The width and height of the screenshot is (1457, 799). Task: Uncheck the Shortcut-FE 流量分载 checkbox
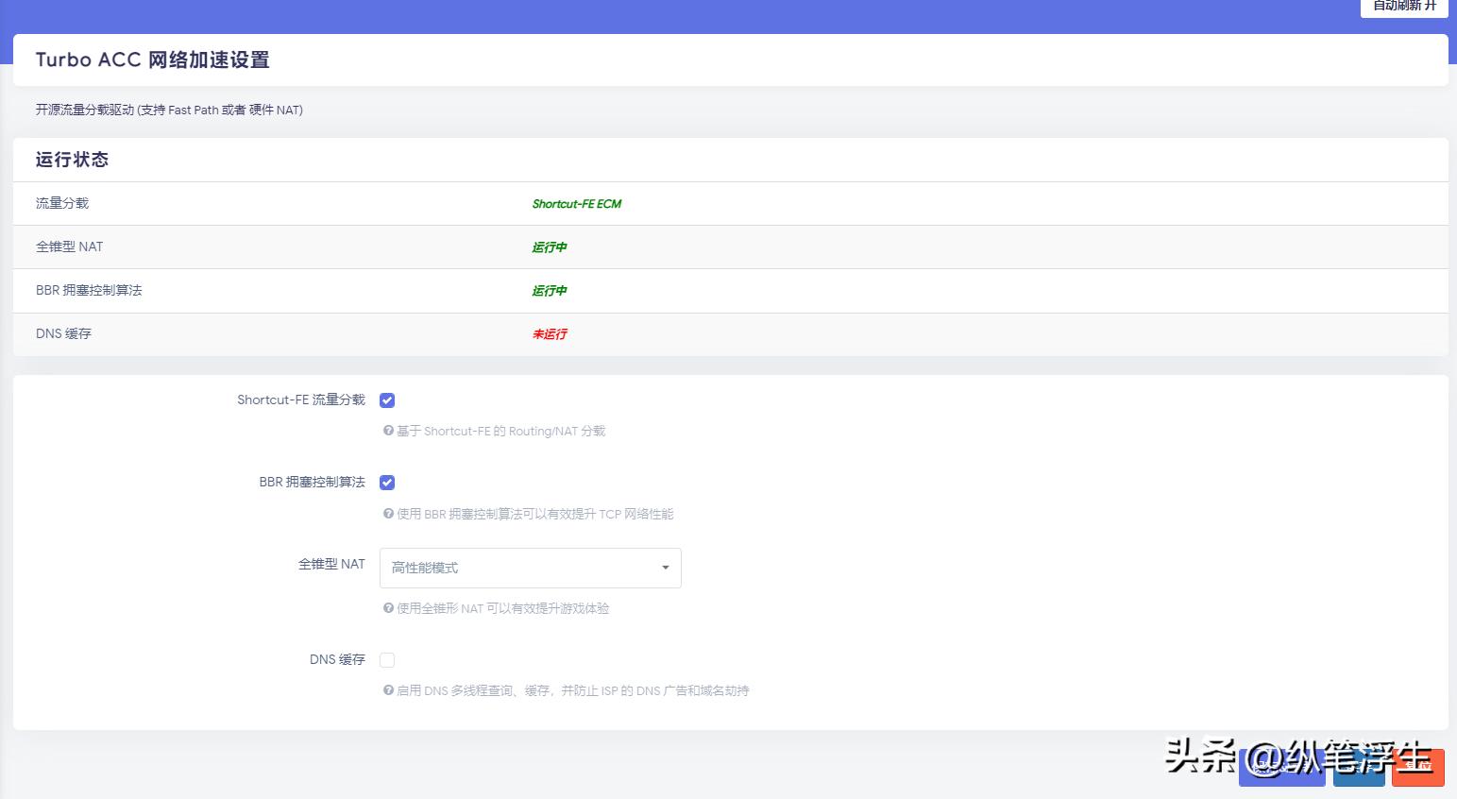point(387,399)
